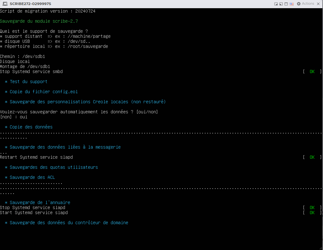
Task: Open US flag keyboard layout selector
Action: 291,4
